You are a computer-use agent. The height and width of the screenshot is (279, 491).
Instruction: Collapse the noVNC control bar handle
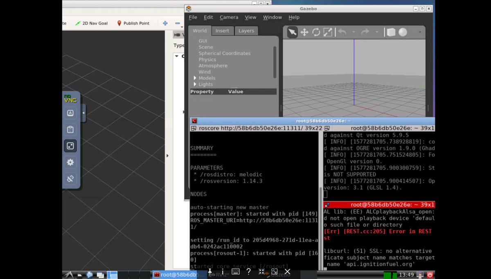[83, 113]
